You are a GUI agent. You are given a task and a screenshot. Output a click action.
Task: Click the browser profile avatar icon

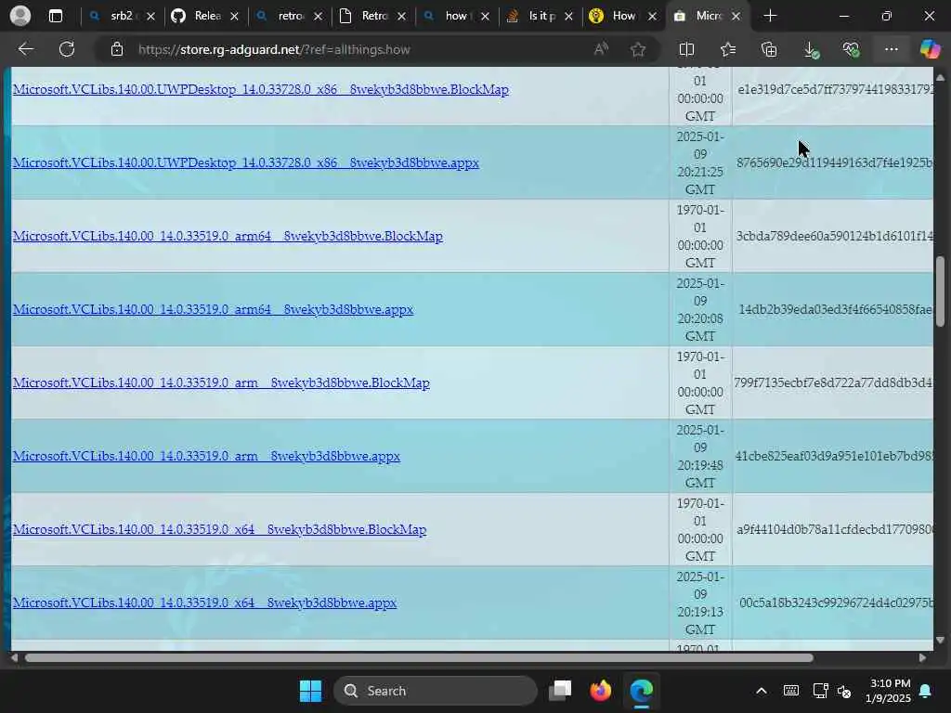(20, 16)
